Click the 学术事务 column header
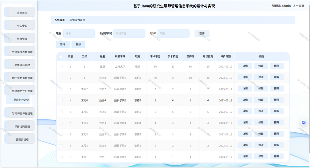Screen dimensions: 310x168 tap(155, 56)
